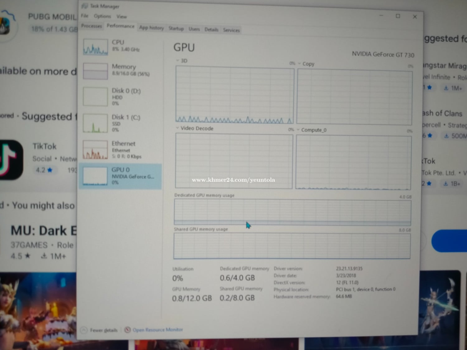Click the PCI bus 1 physical location value

click(x=366, y=289)
